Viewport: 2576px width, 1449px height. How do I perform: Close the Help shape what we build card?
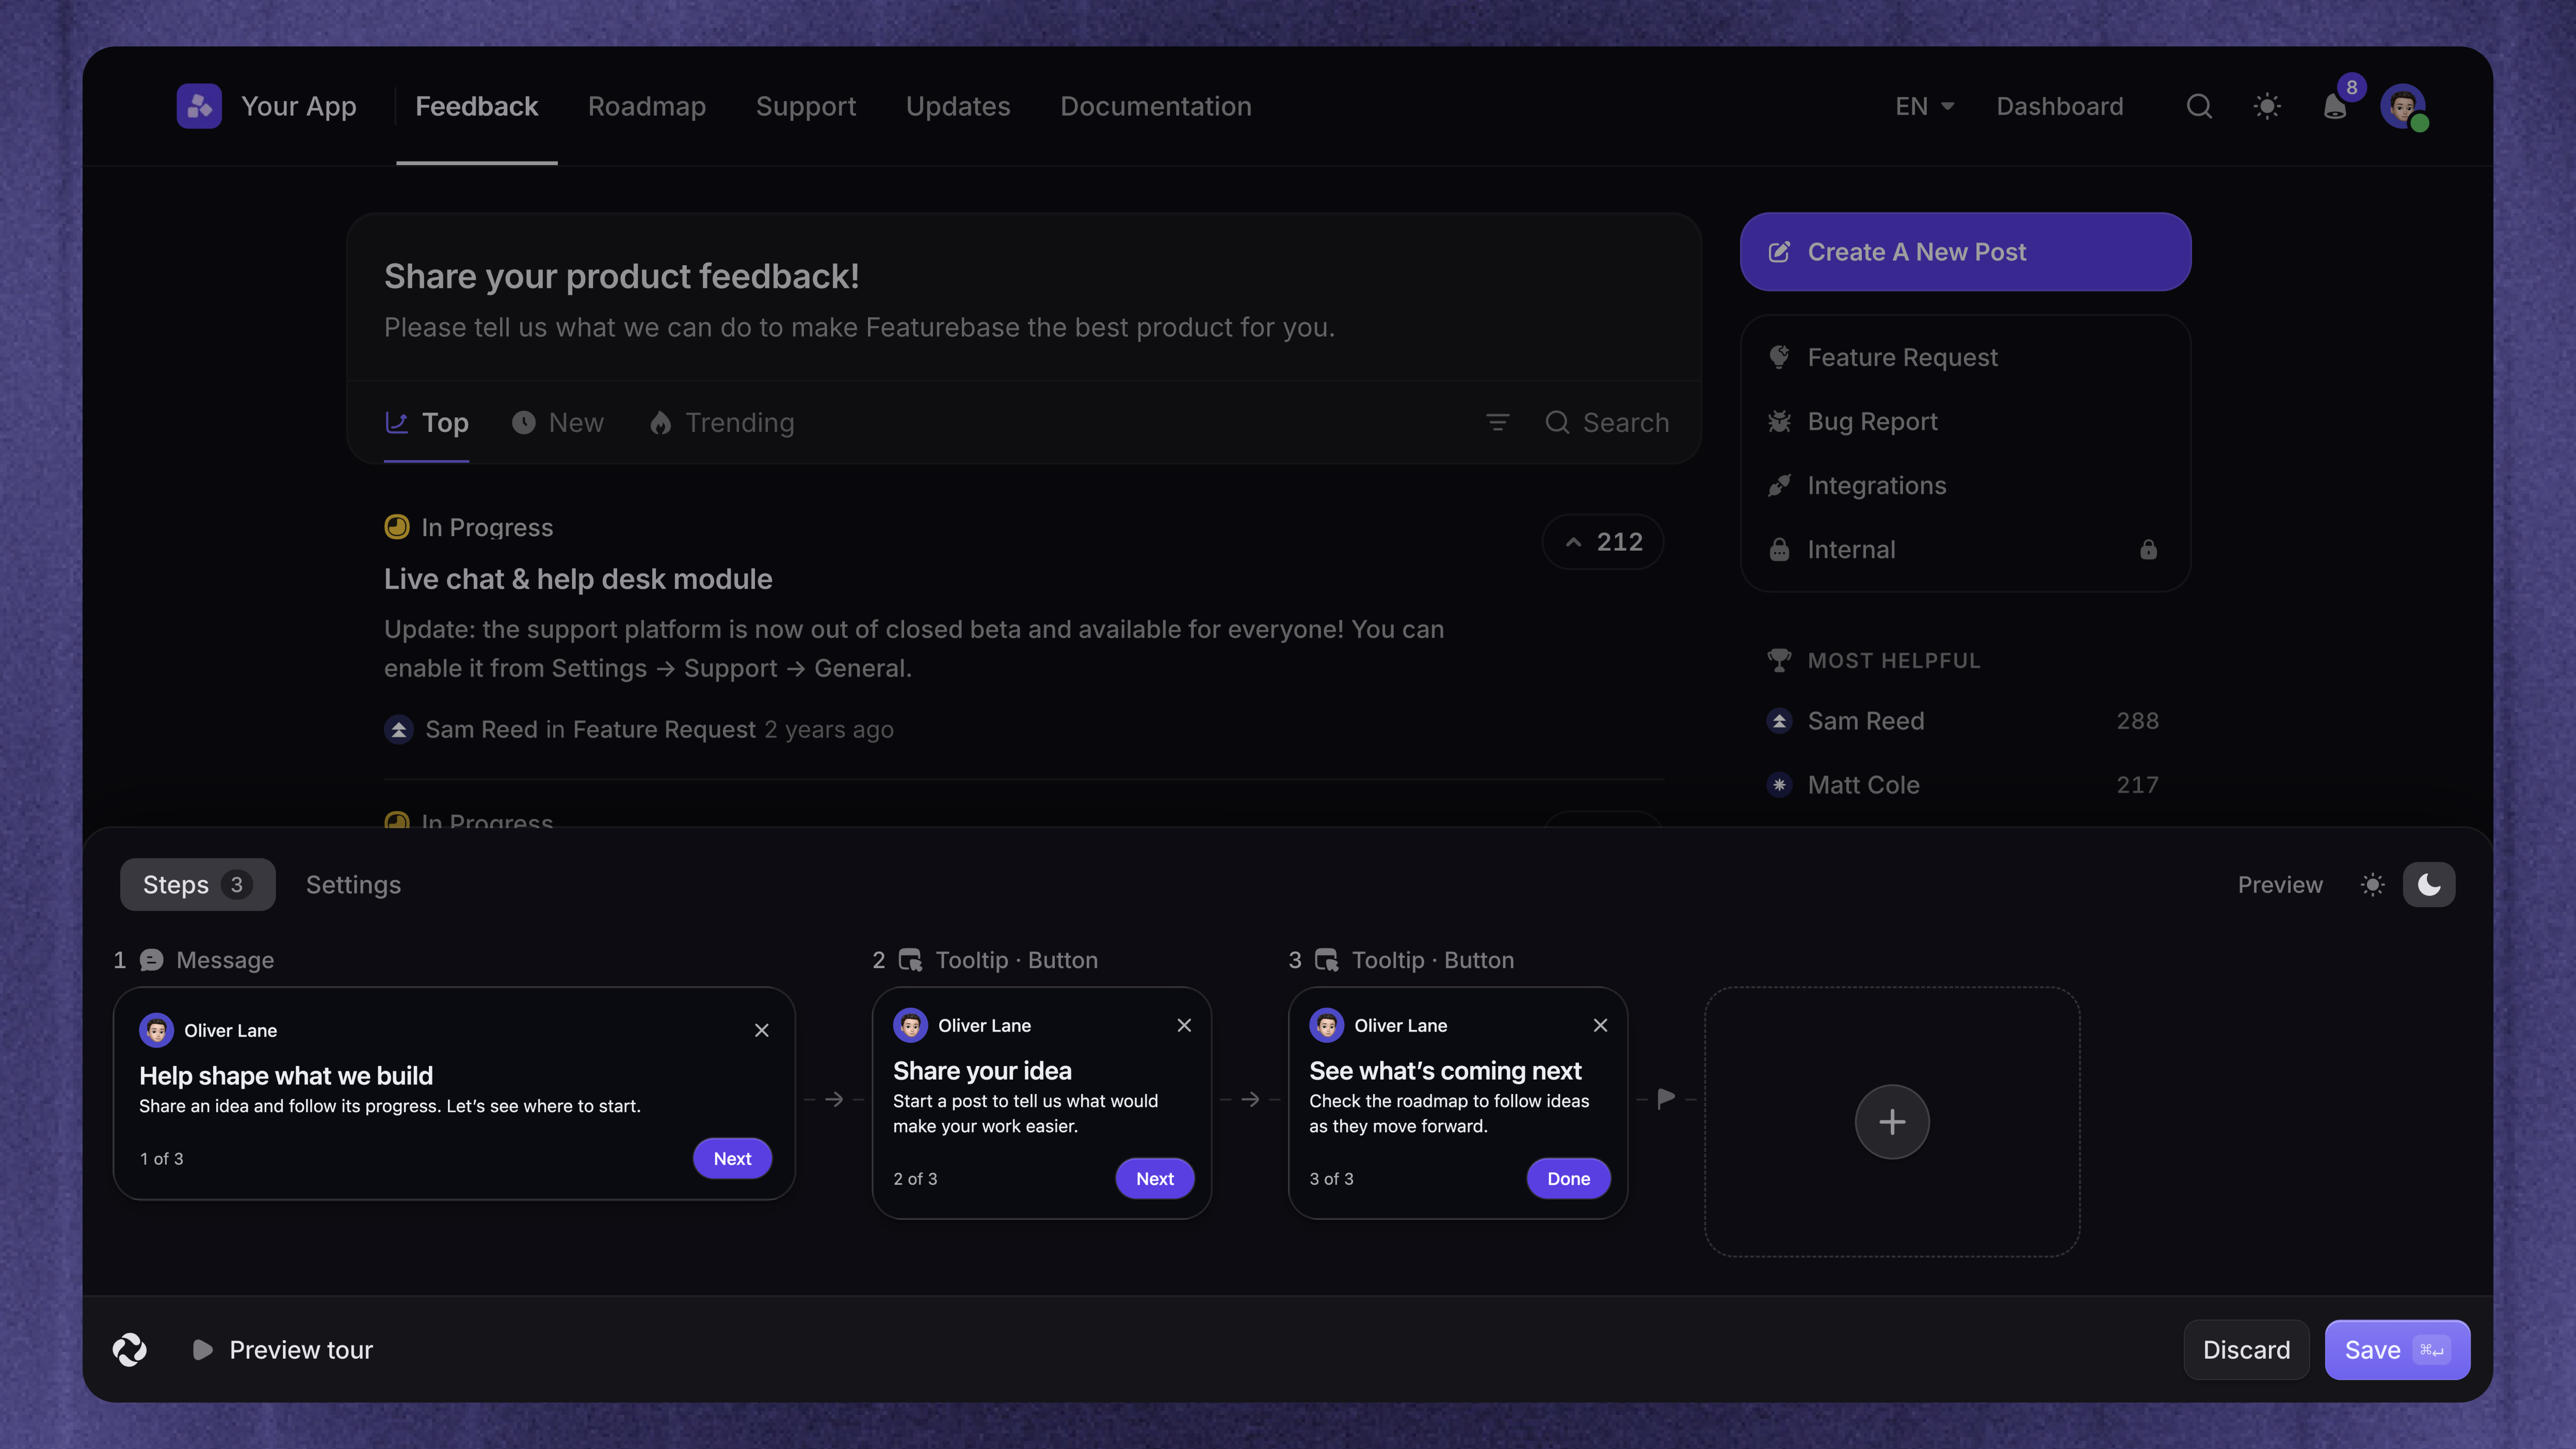762,1030
